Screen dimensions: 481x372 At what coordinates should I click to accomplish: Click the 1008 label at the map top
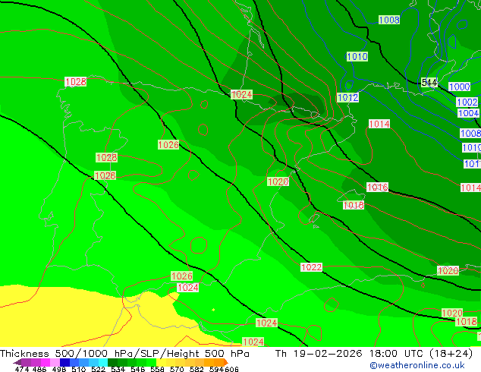(x=389, y=20)
